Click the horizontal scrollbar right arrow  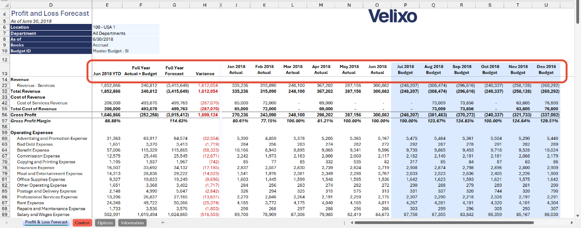coord(571,223)
